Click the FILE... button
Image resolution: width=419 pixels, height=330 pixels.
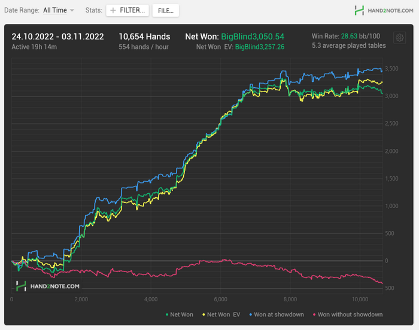point(166,11)
